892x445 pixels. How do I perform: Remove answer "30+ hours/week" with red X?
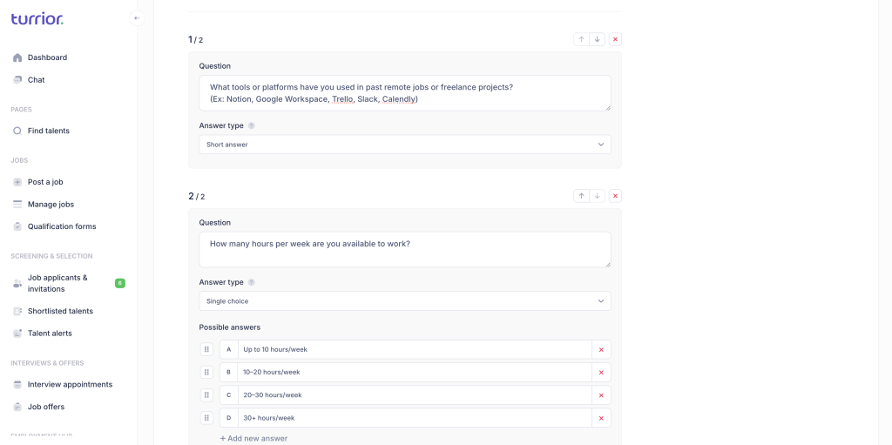(x=601, y=418)
